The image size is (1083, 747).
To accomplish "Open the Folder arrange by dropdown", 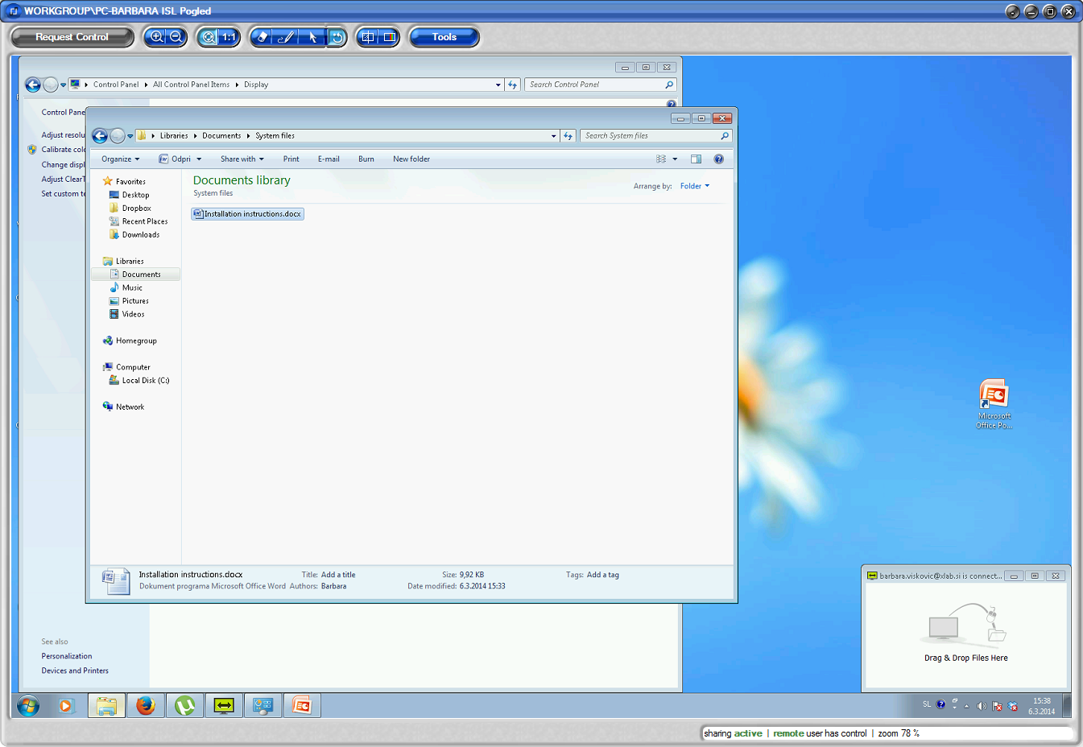I will (694, 186).
